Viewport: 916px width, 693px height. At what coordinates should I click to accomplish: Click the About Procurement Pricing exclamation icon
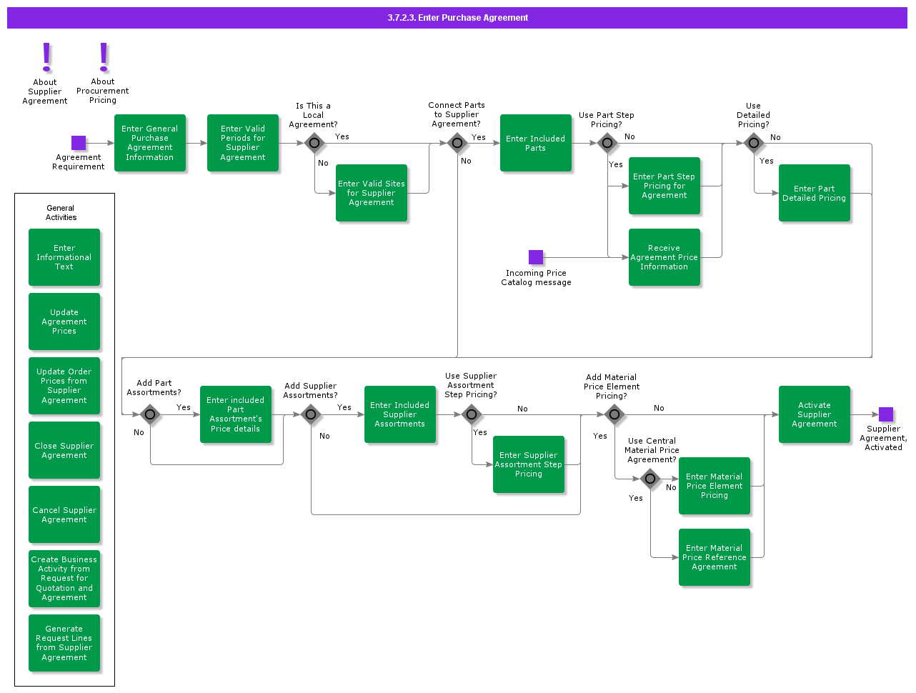(104, 57)
